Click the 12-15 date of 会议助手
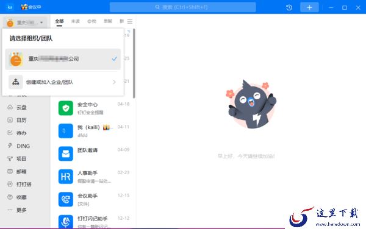 [x=123, y=196]
